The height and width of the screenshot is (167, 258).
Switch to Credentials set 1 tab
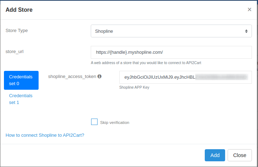[21, 99]
